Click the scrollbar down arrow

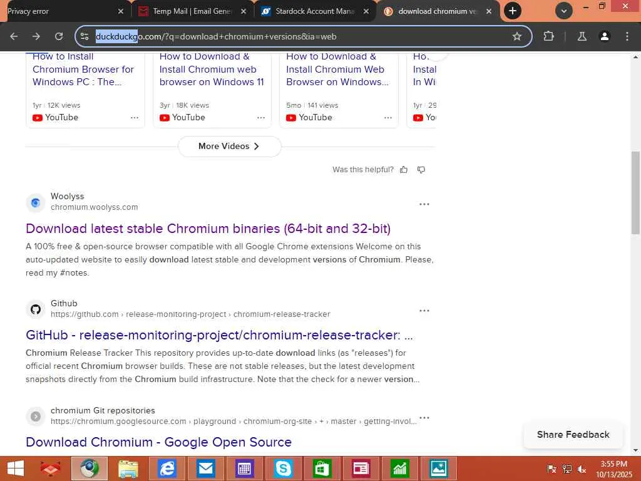click(x=635, y=450)
